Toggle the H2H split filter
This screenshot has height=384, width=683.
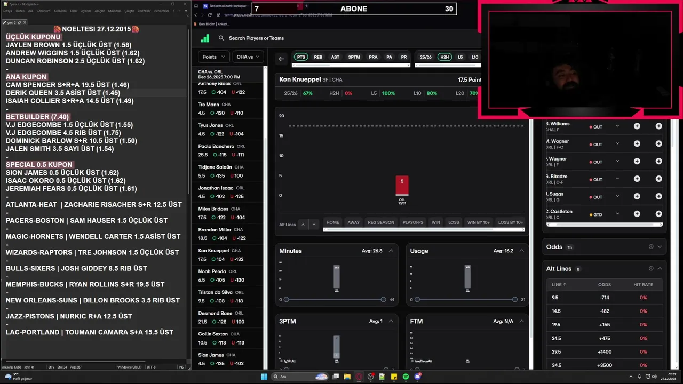444,57
